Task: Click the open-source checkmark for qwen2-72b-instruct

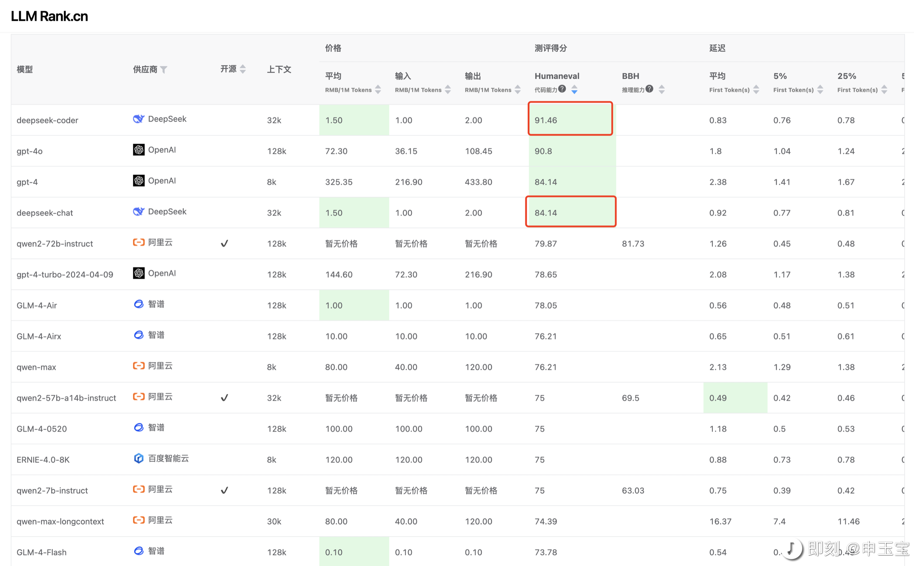Action: click(224, 244)
